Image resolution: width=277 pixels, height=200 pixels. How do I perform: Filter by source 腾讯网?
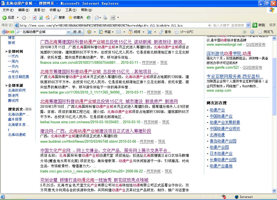(x=13, y=101)
